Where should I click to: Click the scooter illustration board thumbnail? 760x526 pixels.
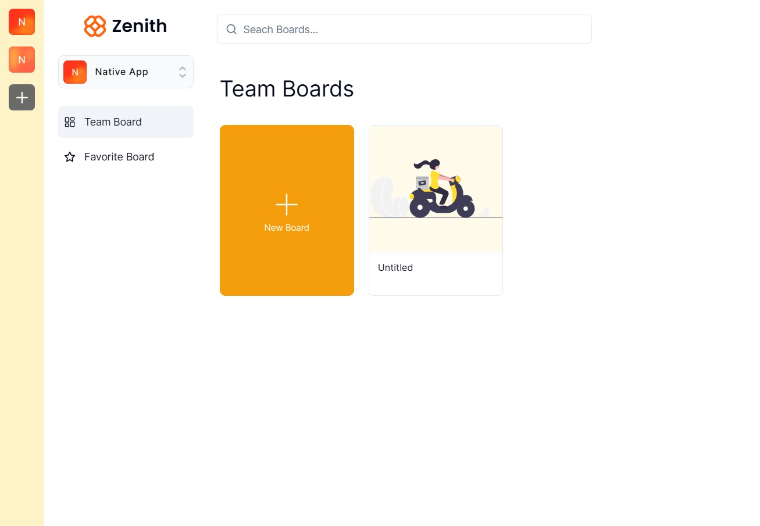click(x=436, y=189)
